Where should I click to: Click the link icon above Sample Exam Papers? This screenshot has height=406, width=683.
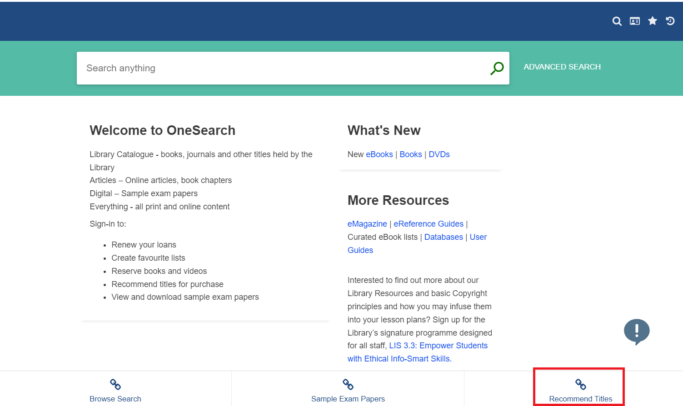pyautogui.click(x=348, y=384)
